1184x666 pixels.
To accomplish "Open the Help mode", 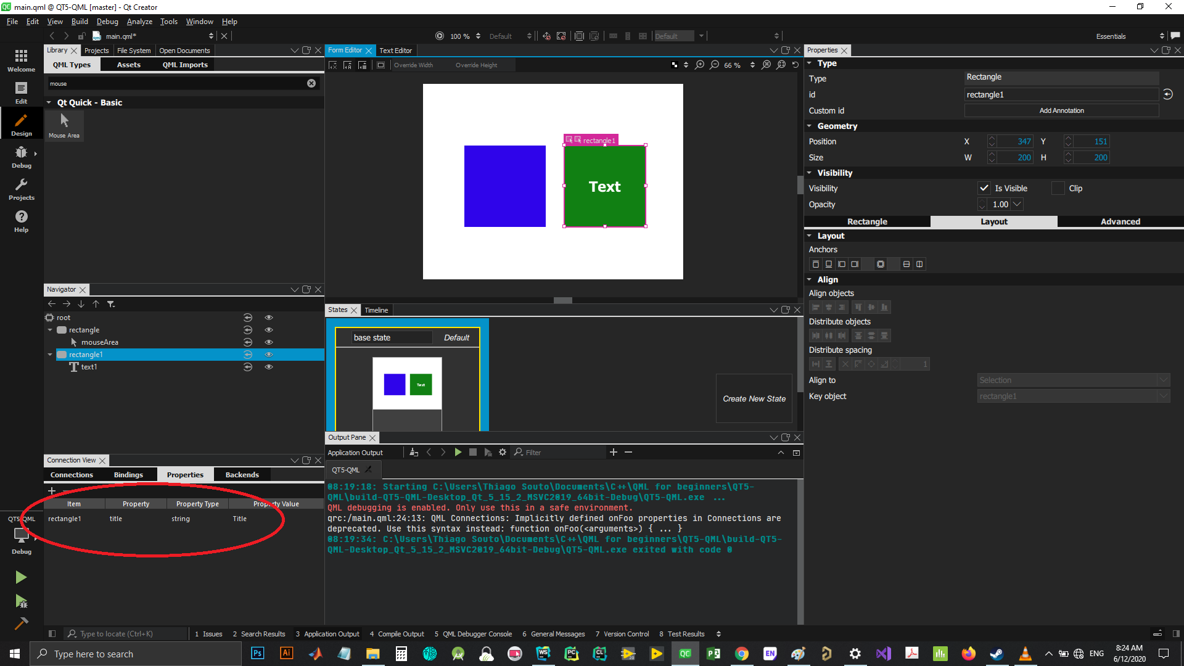I will point(21,221).
